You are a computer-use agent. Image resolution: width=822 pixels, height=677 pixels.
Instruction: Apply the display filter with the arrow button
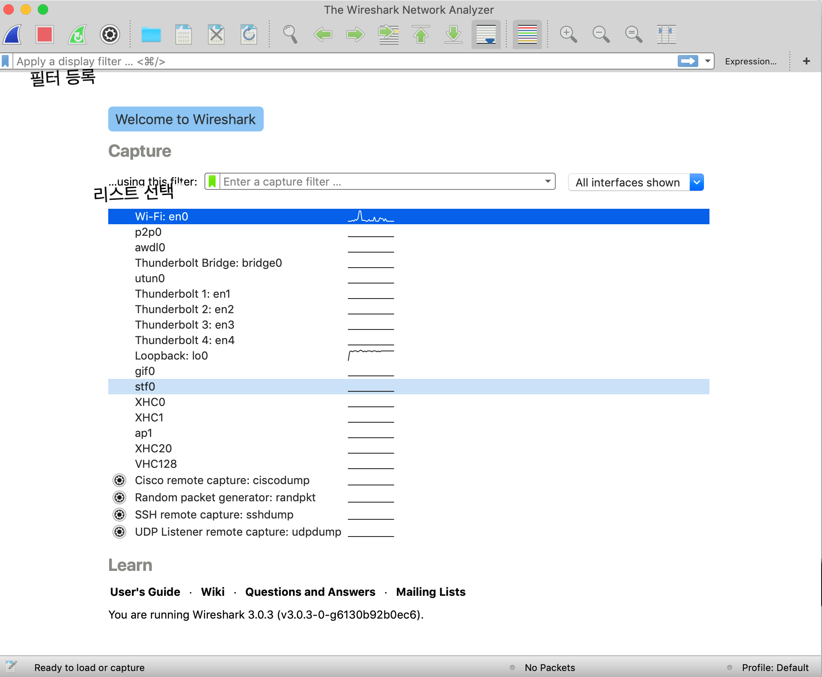point(688,61)
